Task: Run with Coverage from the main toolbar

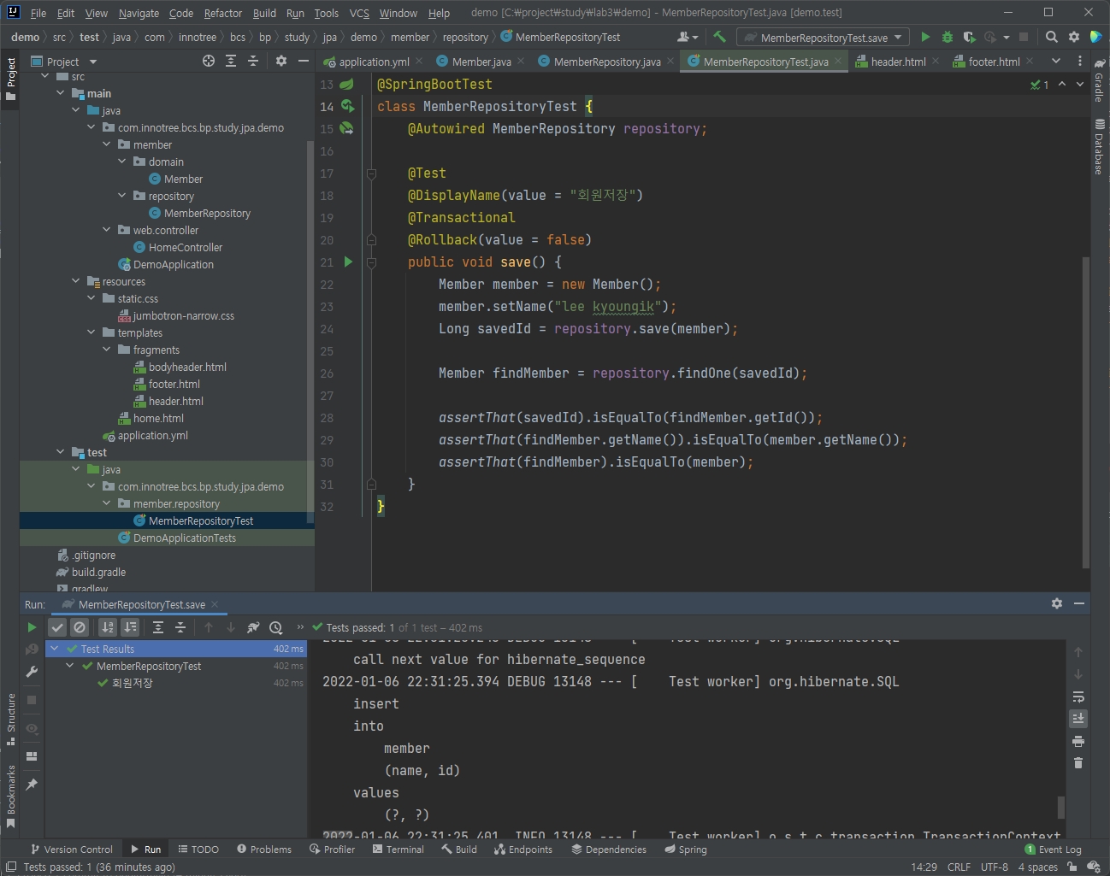Action: pos(969,37)
